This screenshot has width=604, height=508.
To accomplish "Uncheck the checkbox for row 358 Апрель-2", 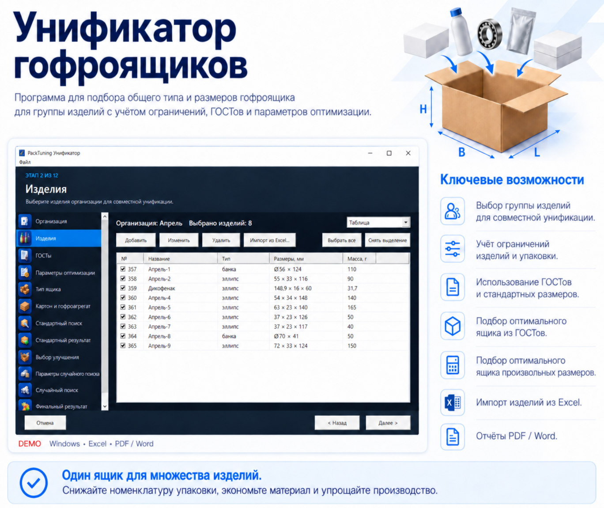I will 123,279.
